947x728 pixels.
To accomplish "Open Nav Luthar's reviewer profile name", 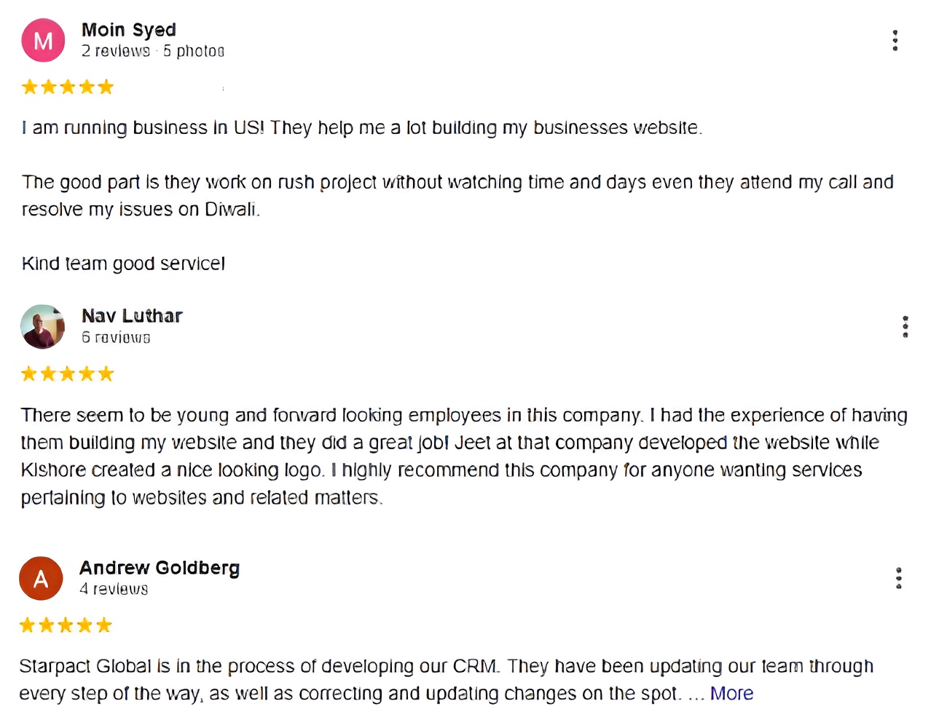I will click(x=132, y=316).
